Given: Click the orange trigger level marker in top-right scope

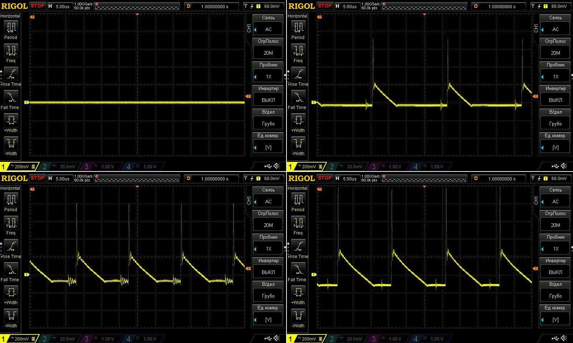Looking at the screenshot, I should [535, 96].
